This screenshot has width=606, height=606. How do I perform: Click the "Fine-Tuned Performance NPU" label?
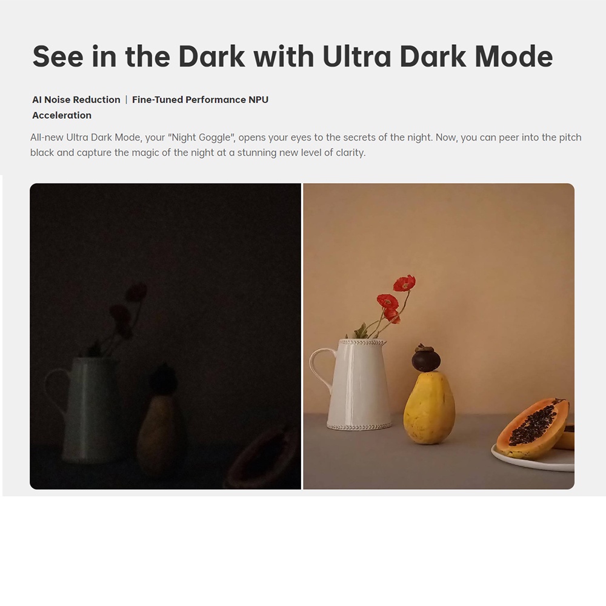coord(200,100)
